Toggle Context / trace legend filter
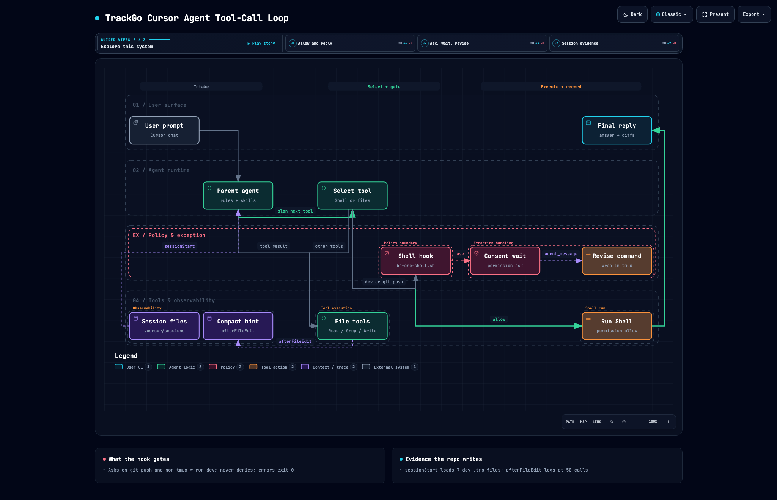Image resolution: width=777 pixels, height=500 pixels. [329, 367]
